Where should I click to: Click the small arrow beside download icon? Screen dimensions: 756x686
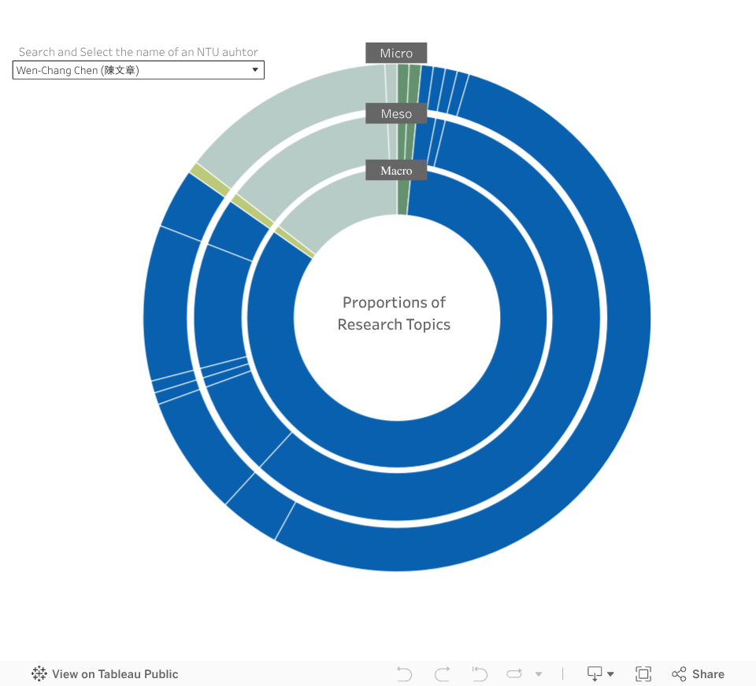point(610,674)
